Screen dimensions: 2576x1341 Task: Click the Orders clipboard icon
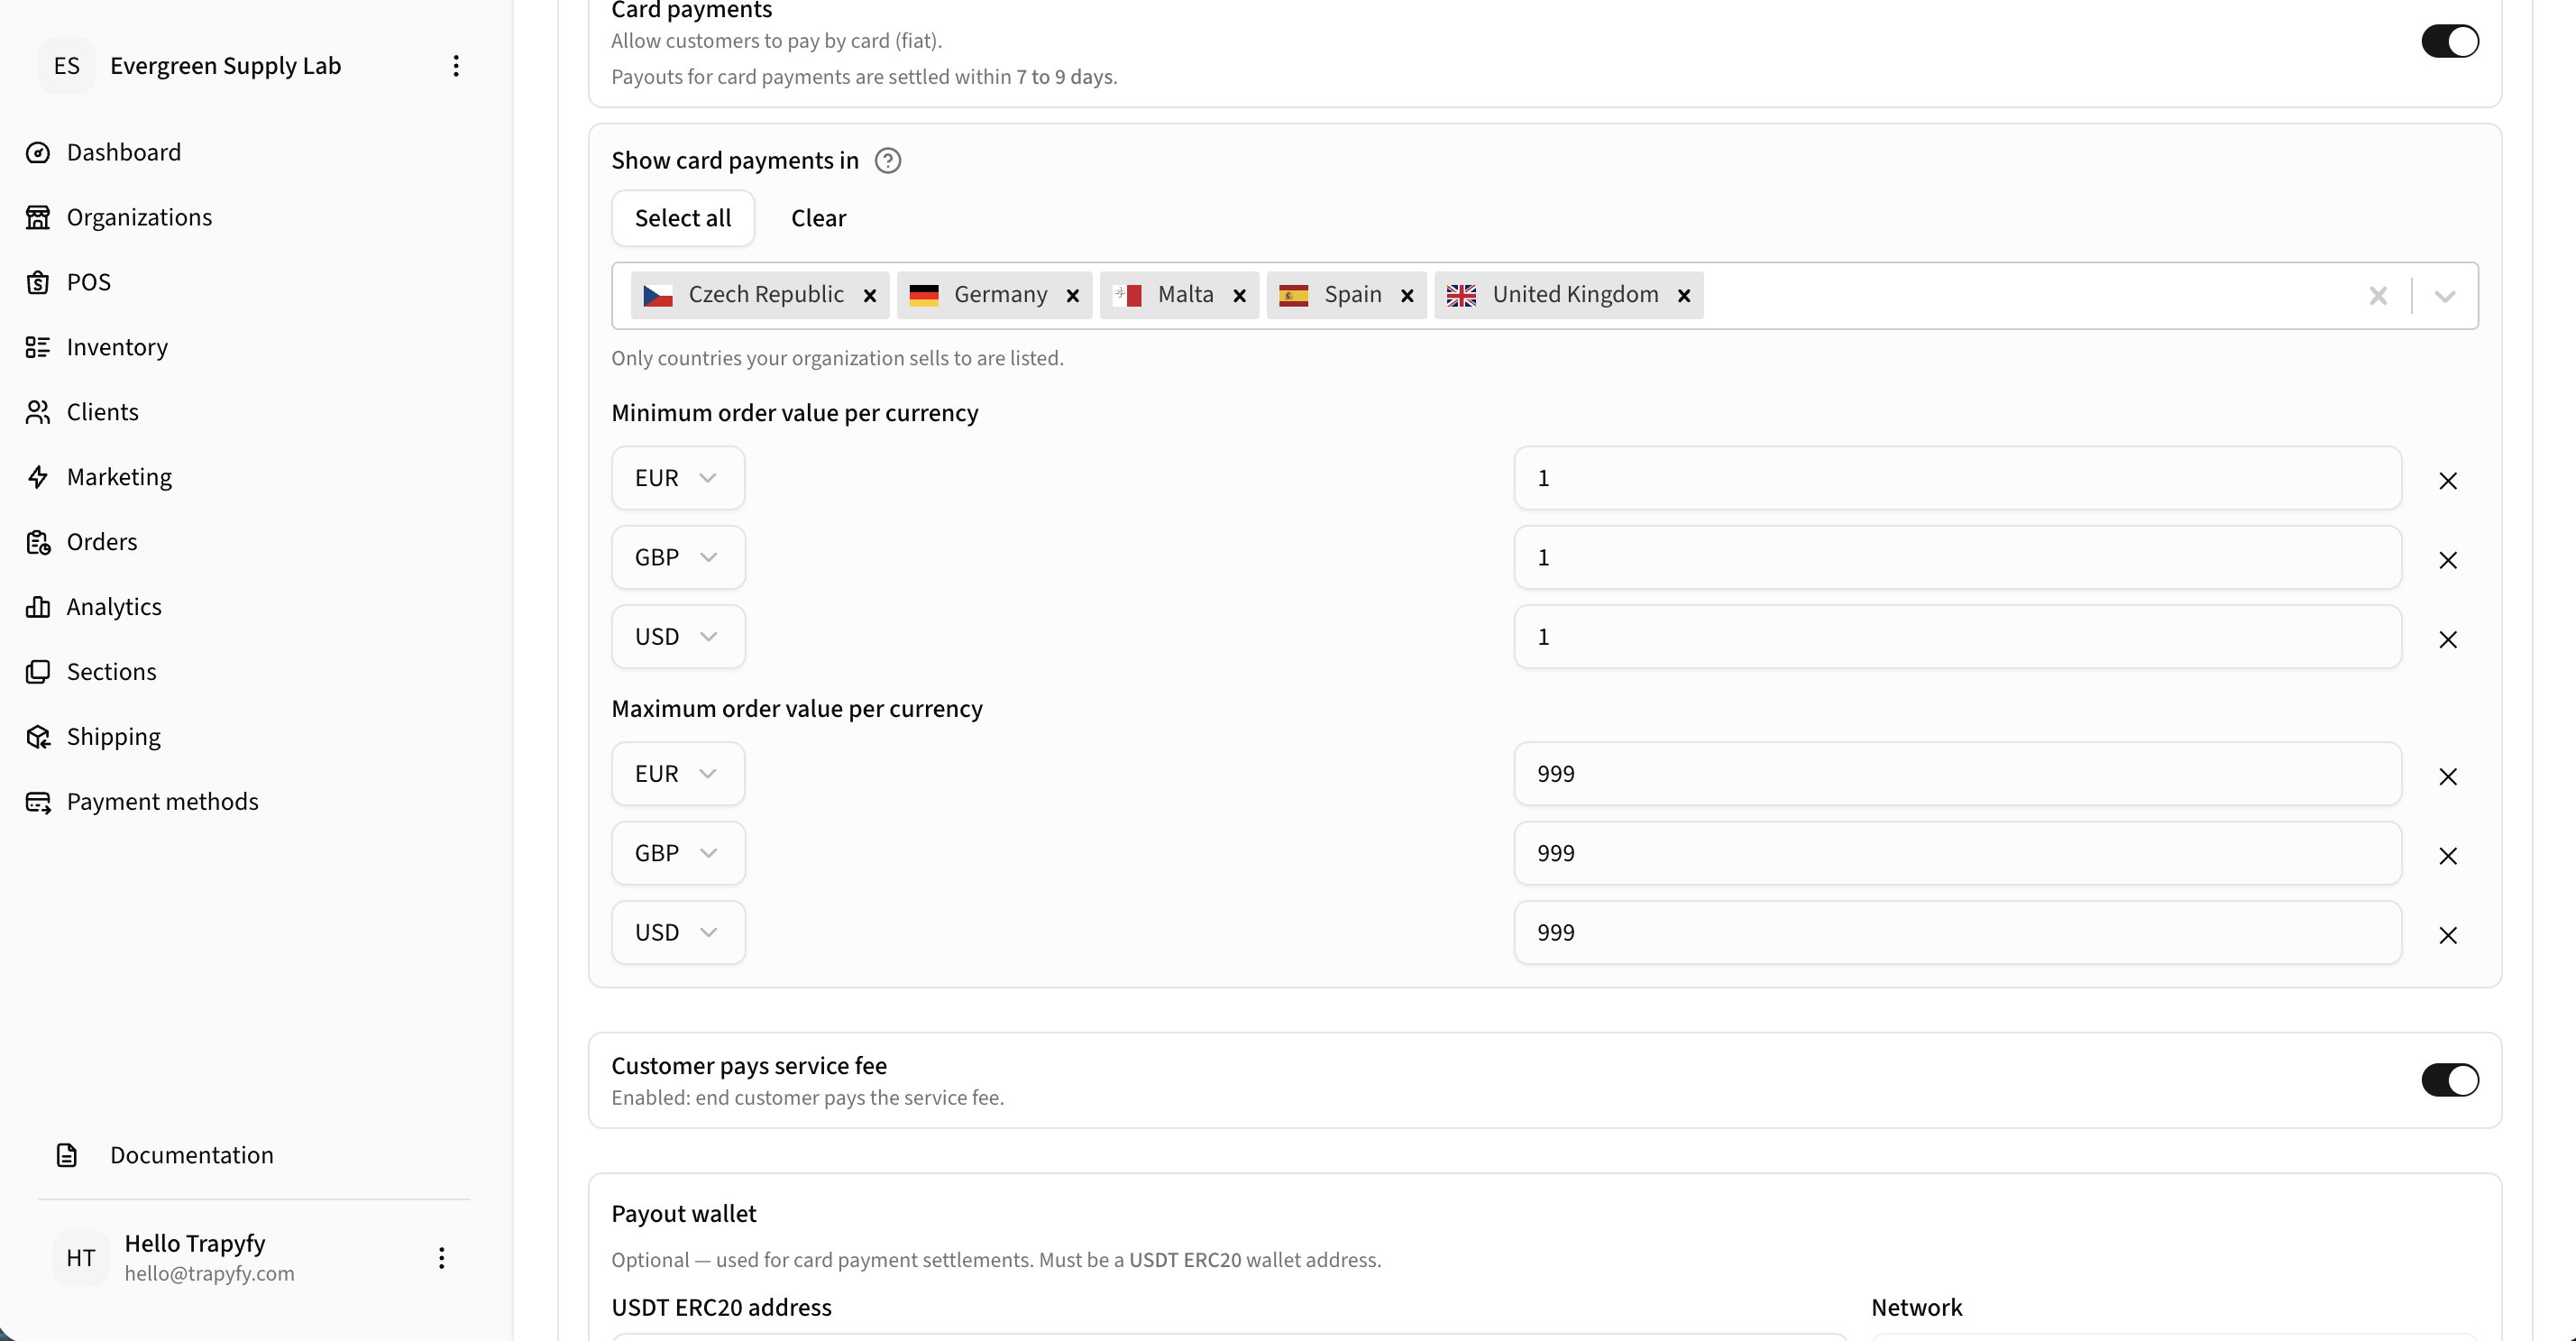click(38, 542)
